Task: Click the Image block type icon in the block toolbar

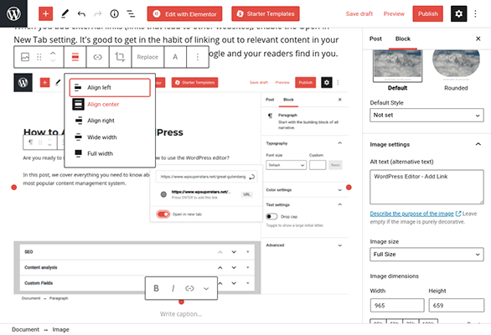Action: click(x=25, y=57)
